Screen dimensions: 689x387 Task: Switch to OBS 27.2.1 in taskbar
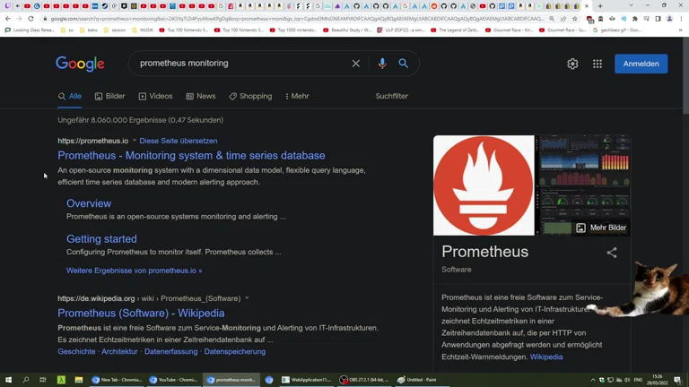coord(365,380)
